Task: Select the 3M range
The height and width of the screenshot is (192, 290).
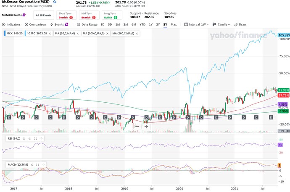Action: tap(126, 24)
